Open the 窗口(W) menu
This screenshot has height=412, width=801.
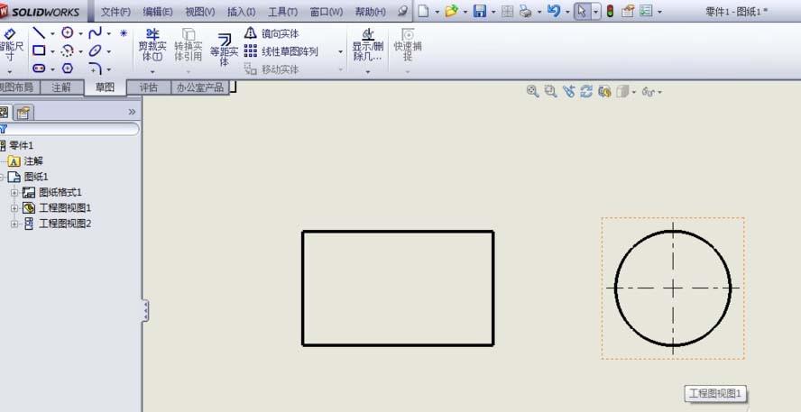(327, 12)
